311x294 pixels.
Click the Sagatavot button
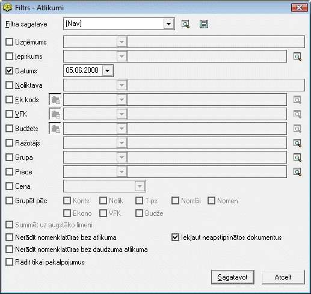(233, 277)
